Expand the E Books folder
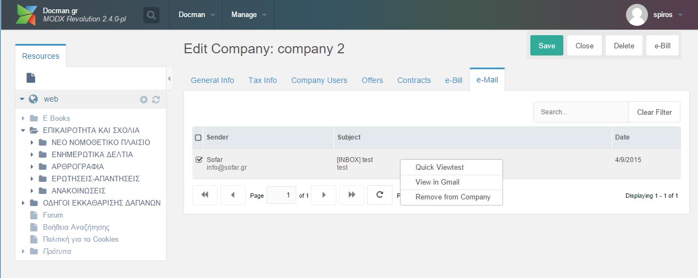The height and width of the screenshot is (278, 698). click(x=23, y=118)
